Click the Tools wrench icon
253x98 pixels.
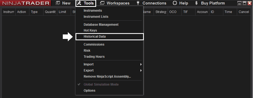(x=79, y=3)
